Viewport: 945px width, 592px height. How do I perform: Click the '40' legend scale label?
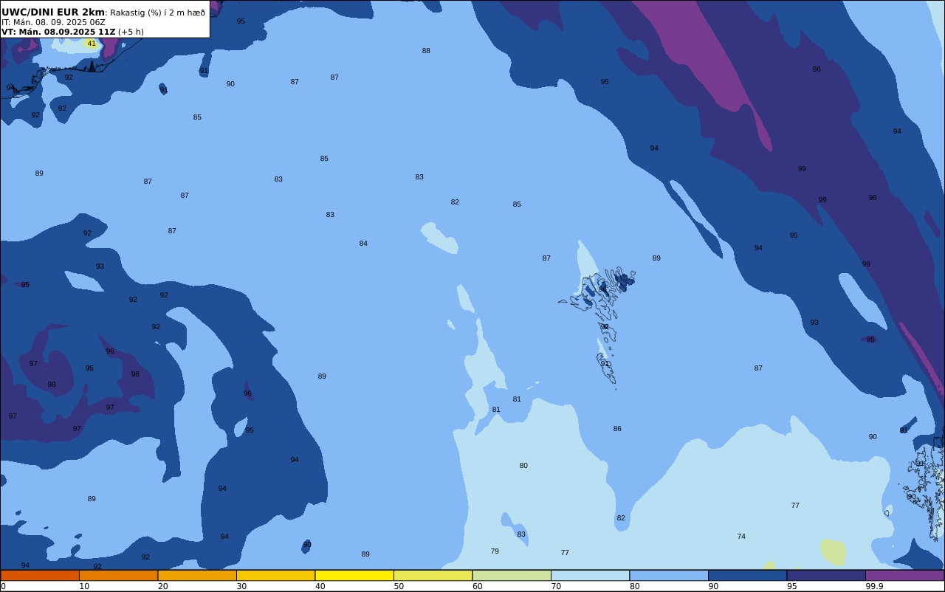point(320,586)
